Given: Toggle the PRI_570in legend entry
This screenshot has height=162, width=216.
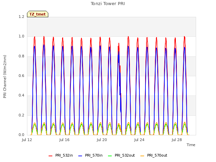Looking at the screenshot, I should 90,156.
